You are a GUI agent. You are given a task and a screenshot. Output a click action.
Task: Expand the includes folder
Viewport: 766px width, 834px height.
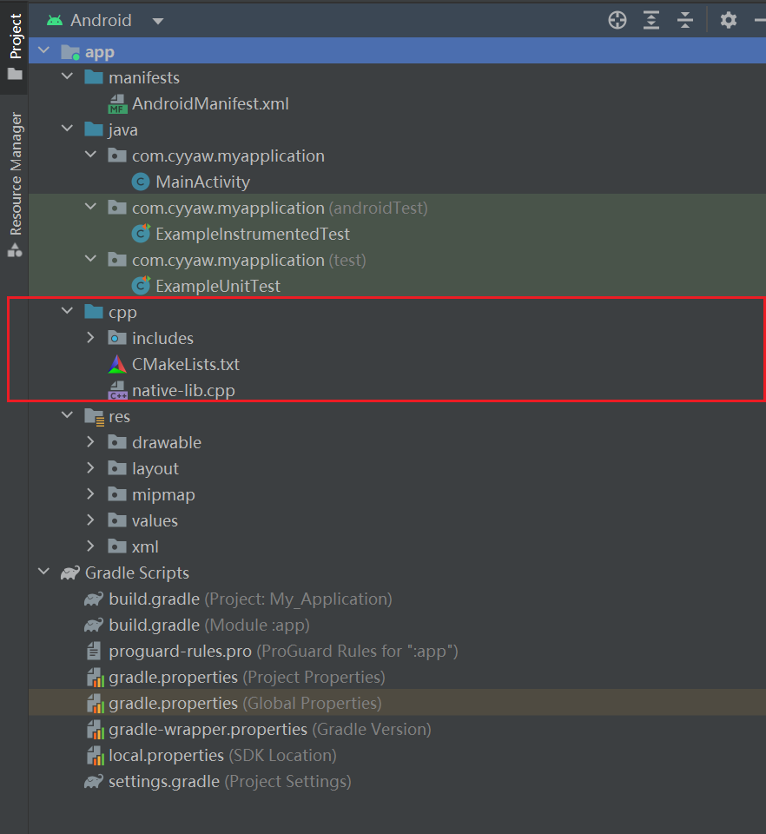(90, 338)
